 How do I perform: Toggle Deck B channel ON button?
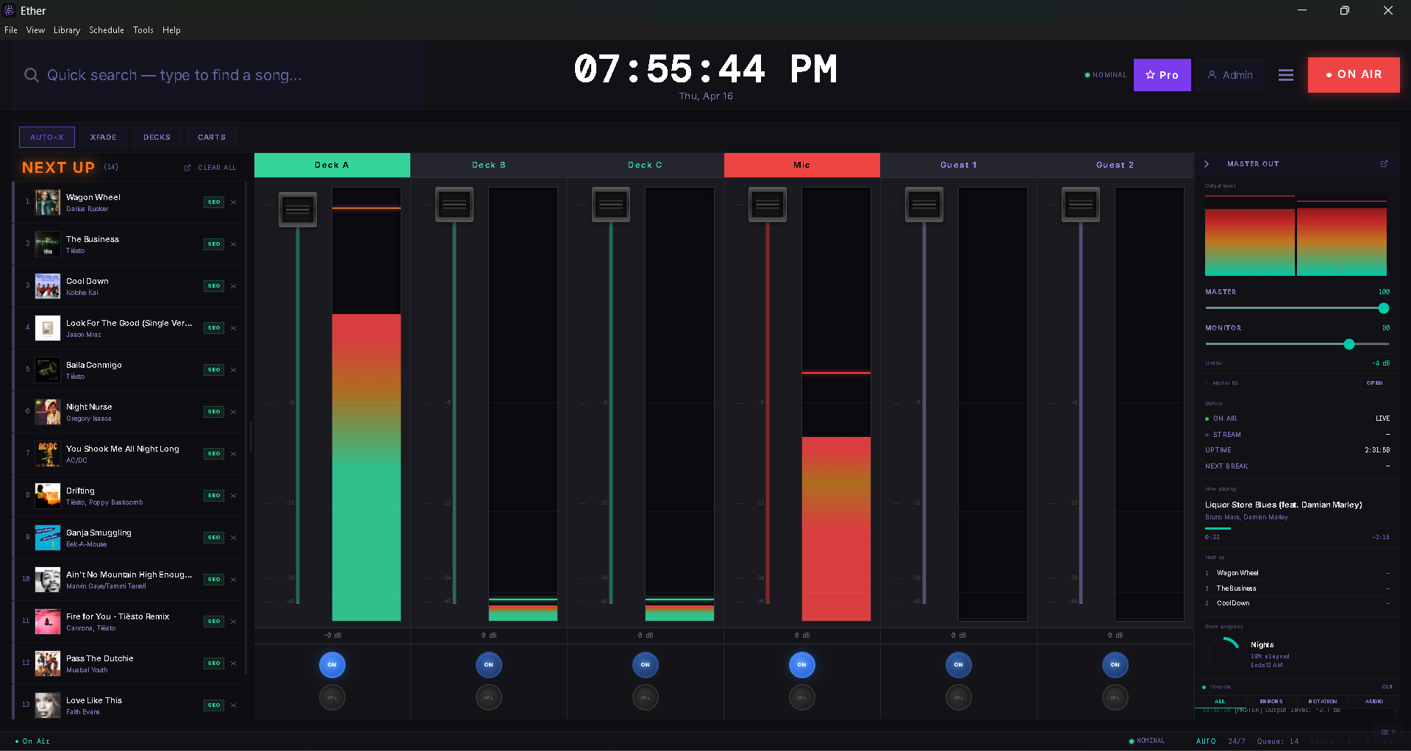tap(488, 664)
